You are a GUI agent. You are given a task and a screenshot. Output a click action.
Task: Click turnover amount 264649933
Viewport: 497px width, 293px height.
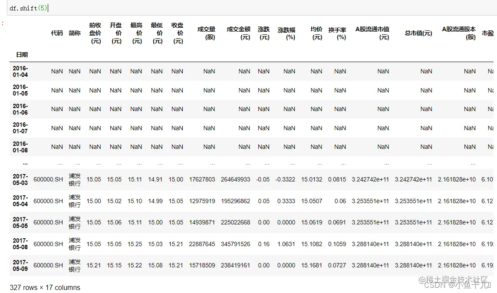[x=236, y=179]
